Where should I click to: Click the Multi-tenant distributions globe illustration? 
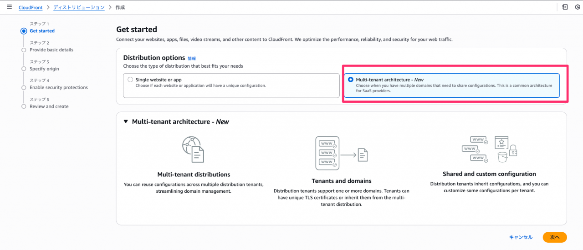(x=193, y=150)
